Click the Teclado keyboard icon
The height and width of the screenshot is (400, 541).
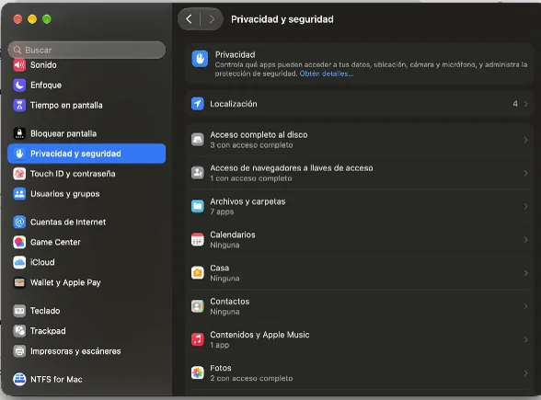(19, 311)
